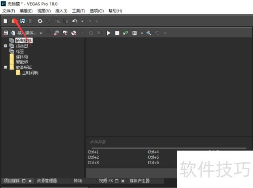Open the 编辑(E) menu

pos(26,11)
